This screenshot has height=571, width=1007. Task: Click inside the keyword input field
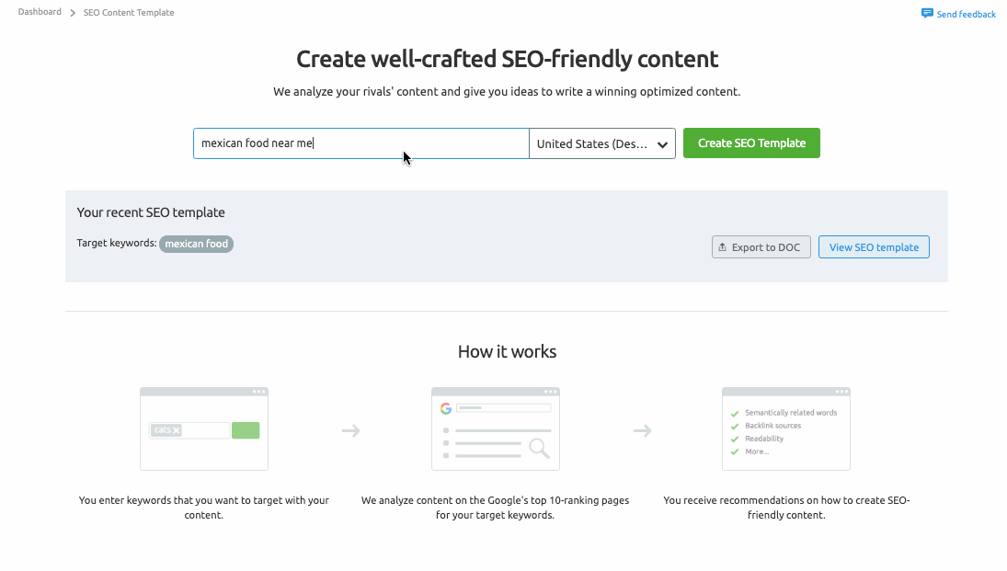[x=359, y=143]
